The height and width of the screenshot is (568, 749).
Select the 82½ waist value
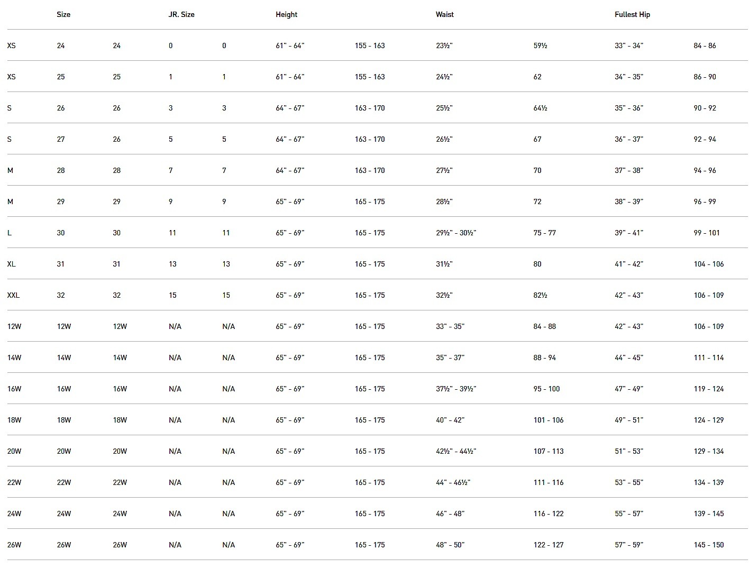pos(540,295)
